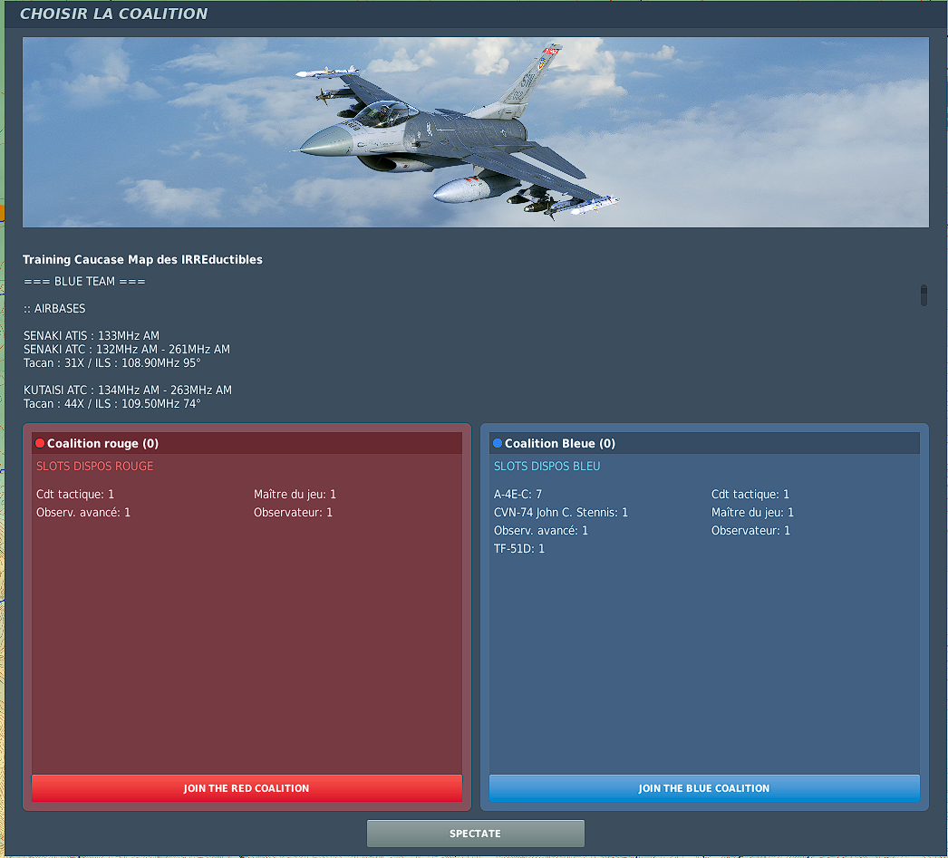The height and width of the screenshot is (858, 948).
Task: Click the "SLOTS DISPOS BLEU" label
Action: pos(547,467)
